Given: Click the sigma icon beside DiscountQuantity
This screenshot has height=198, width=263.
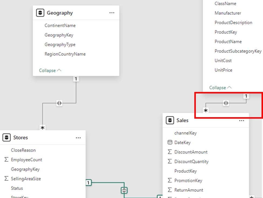Looking at the screenshot, I should (170, 161).
